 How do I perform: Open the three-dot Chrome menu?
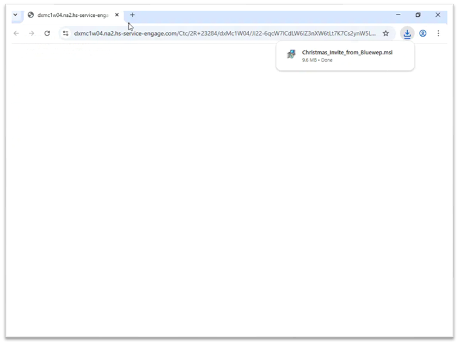tap(438, 33)
